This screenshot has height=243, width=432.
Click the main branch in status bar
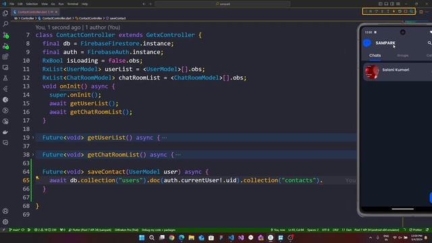point(15,230)
